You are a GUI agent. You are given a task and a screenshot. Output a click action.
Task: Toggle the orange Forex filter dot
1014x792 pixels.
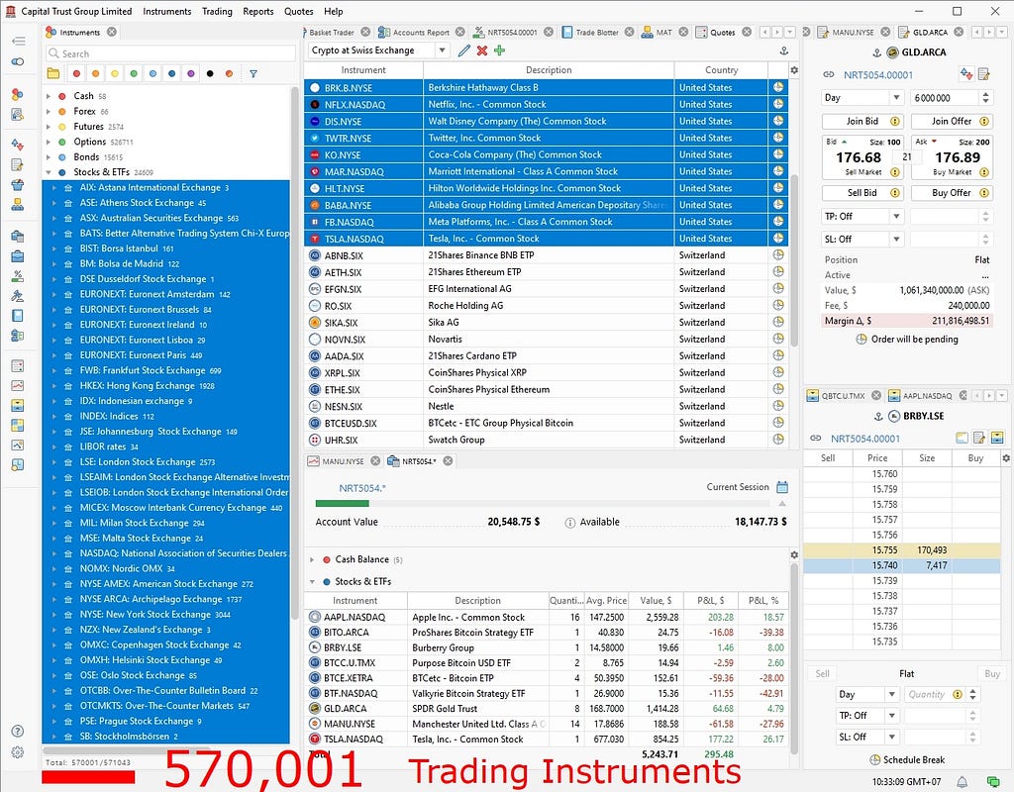(x=96, y=73)
